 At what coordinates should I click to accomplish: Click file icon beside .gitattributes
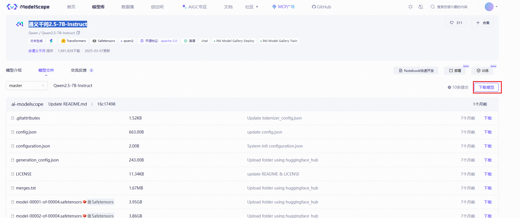pyautogui.click(x=13, y=118)
